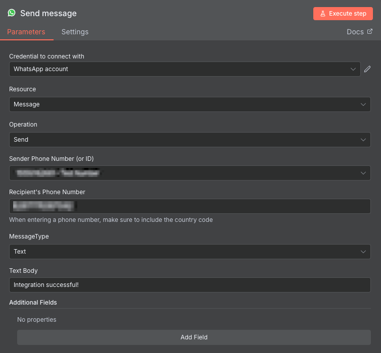Image resolution: width=381 pixels, height=353 pixels.
Task: Expand the Sender Phone Number dropdown
Action: click(x=189, y=173)
